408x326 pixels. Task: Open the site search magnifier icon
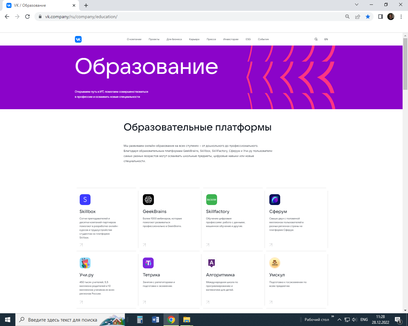point(316,39)
